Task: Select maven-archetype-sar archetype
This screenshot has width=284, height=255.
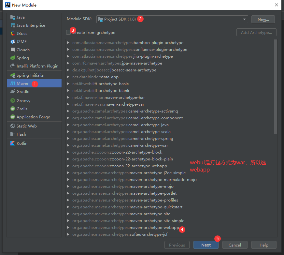Action: [x=108, y=104]
